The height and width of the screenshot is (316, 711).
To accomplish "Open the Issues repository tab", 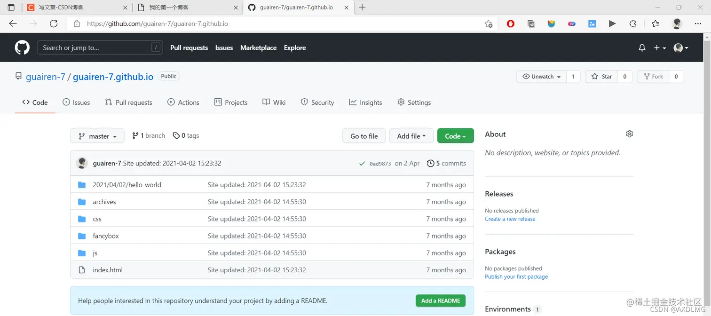I will (x=76, y=103).
